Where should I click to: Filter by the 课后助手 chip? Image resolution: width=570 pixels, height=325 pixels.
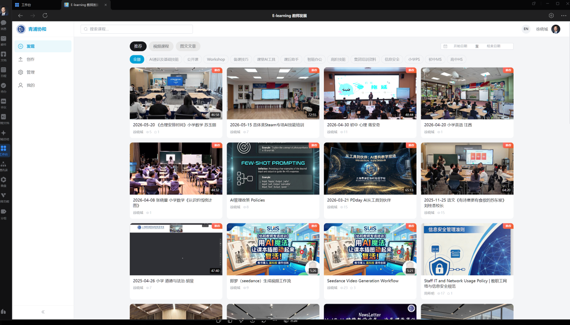pyautogui.click(x=291, y=59)
